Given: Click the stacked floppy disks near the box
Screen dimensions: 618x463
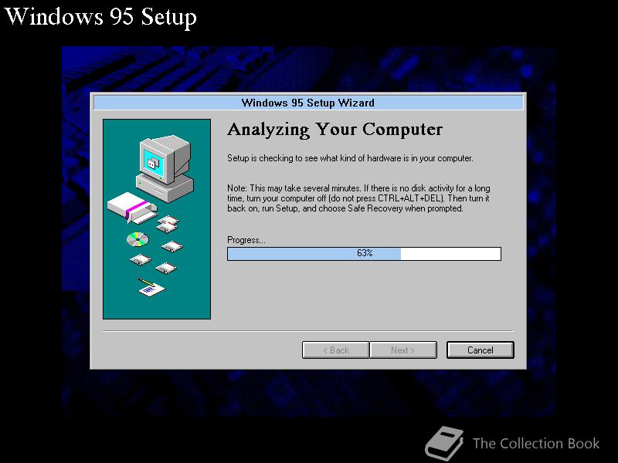Looking at the screenshot, I should coord(168,224).
